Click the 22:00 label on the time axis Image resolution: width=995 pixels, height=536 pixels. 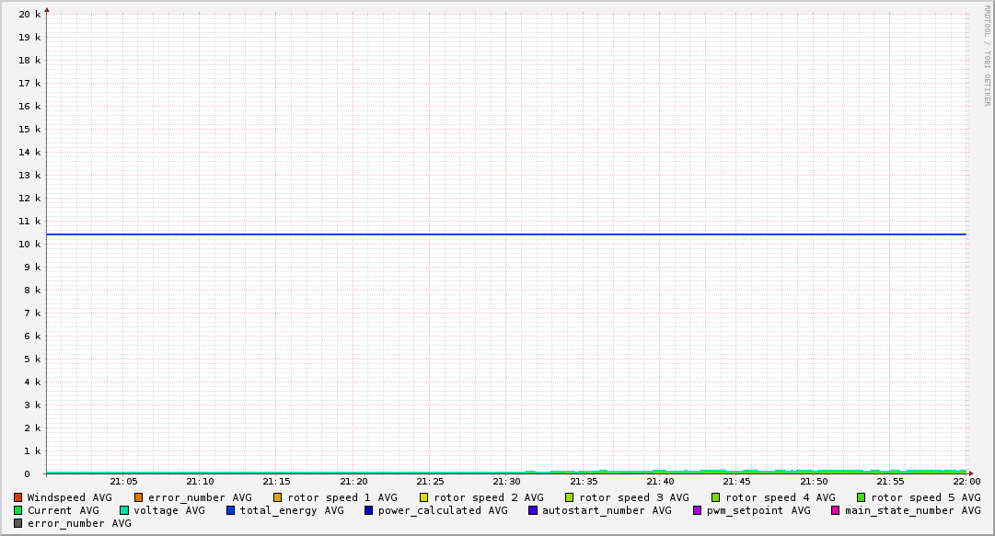pos(966,482)
